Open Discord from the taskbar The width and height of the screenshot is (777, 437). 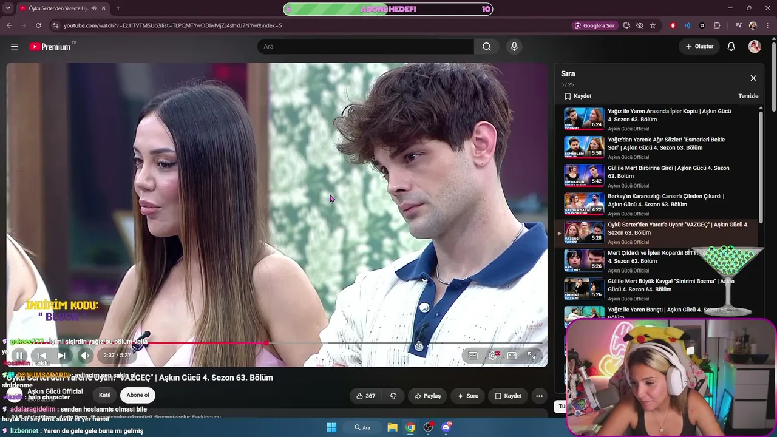(446, 427)
